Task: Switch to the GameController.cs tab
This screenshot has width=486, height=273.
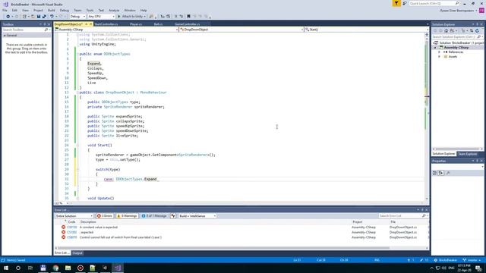Action: pyautogui.click(x=188, y=24)
